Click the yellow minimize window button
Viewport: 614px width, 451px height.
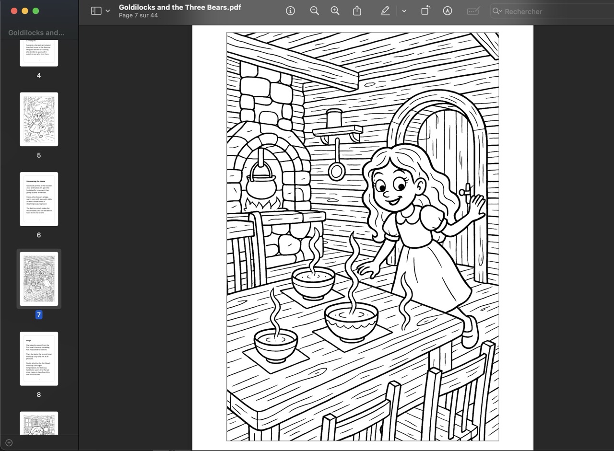pyautogui.click(x=24, y=11)
